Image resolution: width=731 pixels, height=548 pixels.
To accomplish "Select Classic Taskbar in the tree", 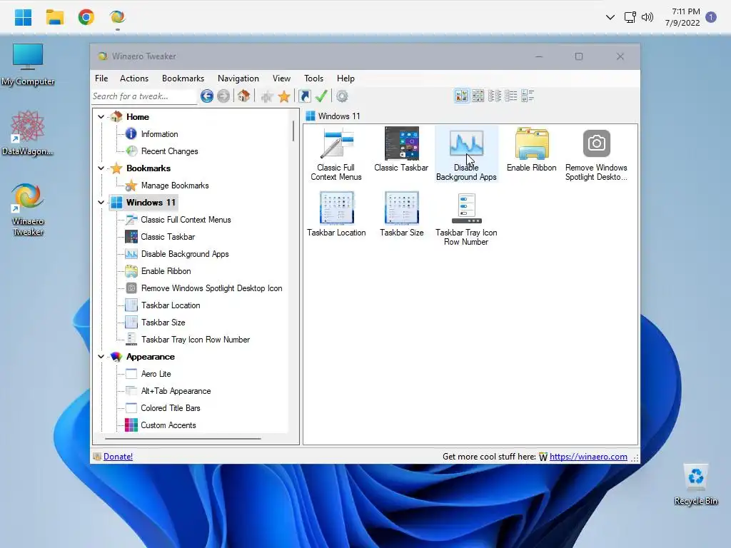I will pos(168,237).
